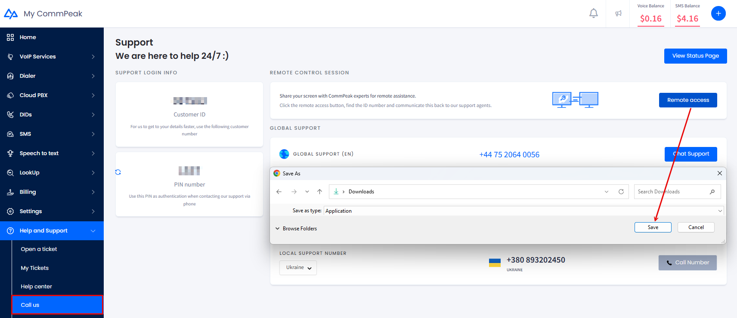Refresh the Downloads folder in Save As
Image resolution: width=737 pixels, height=318 pixels.
point(621,192)
